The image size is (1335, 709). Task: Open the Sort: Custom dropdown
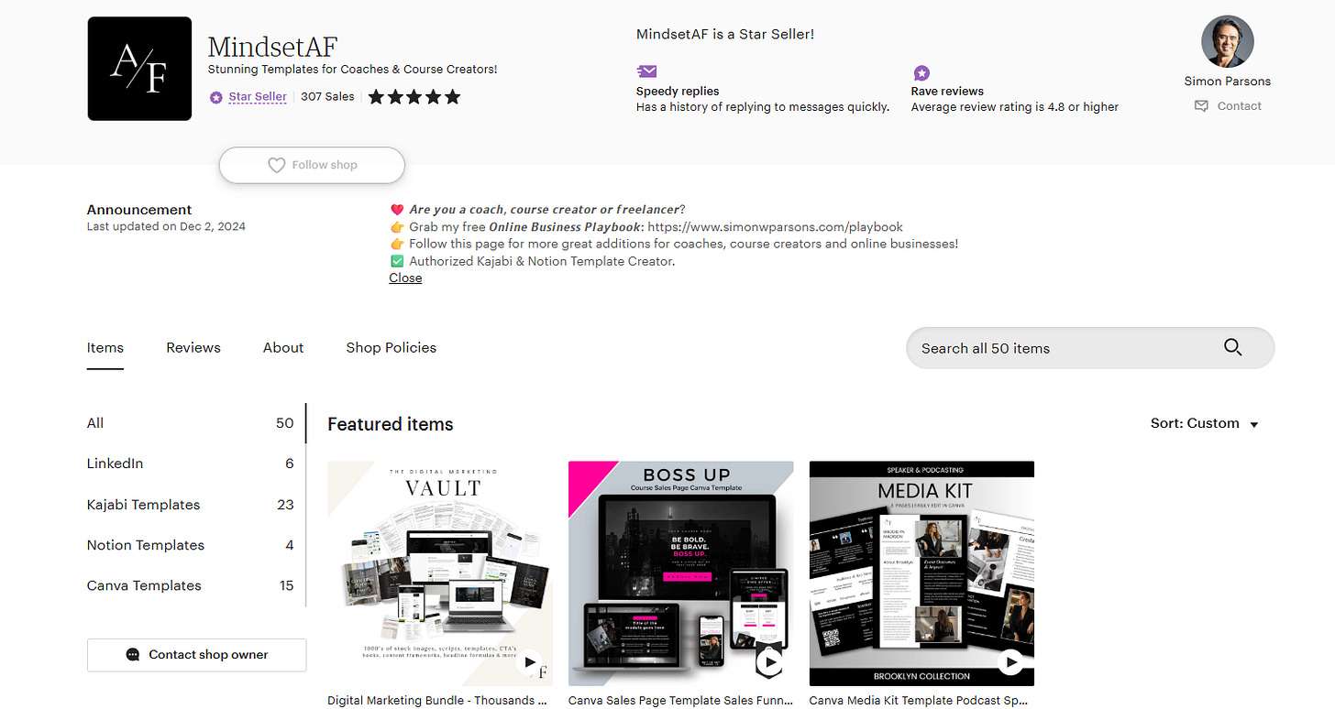pyautogui.click(x=1205, y=423)
